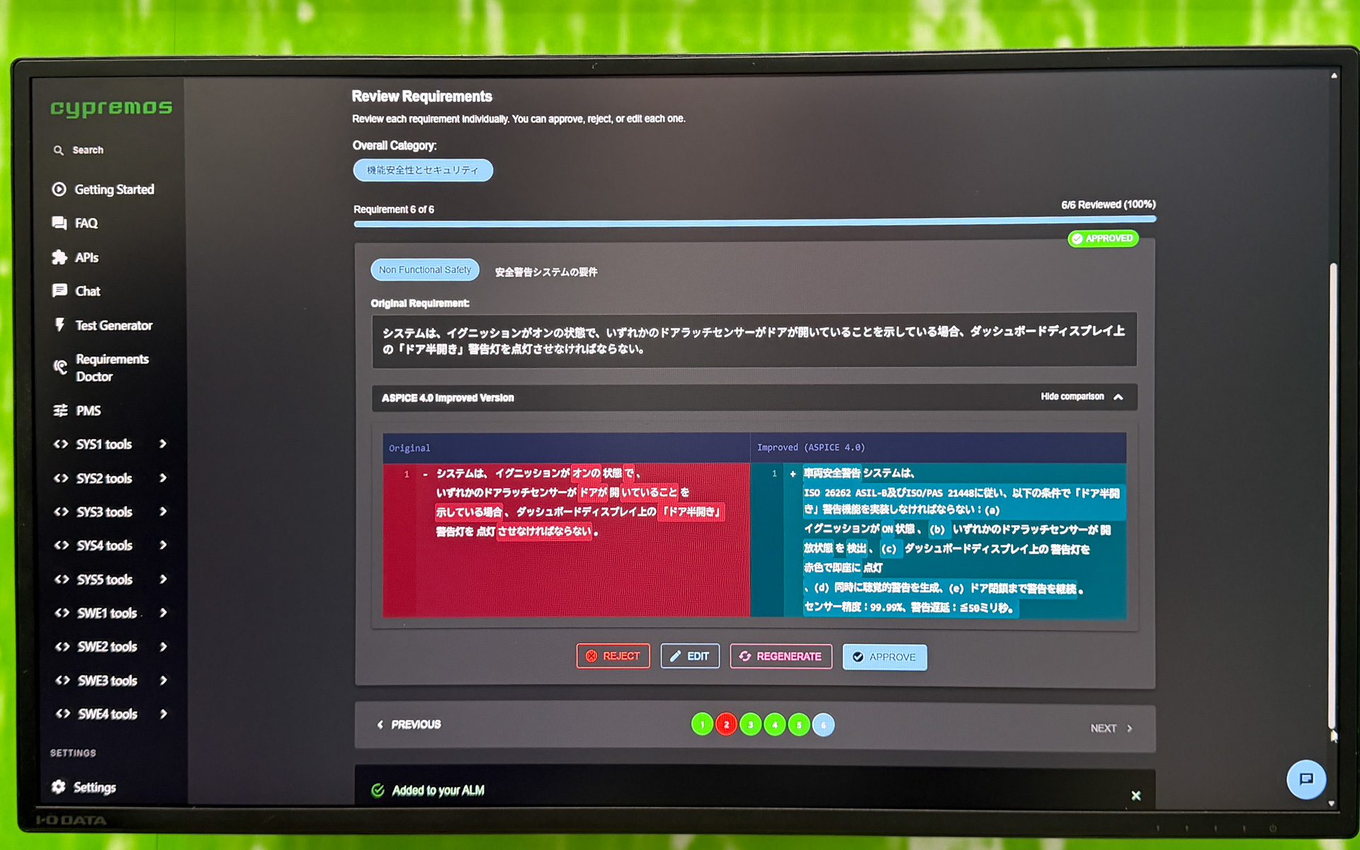
Task: Open the cypremos home logo
Action: [110, 107]
